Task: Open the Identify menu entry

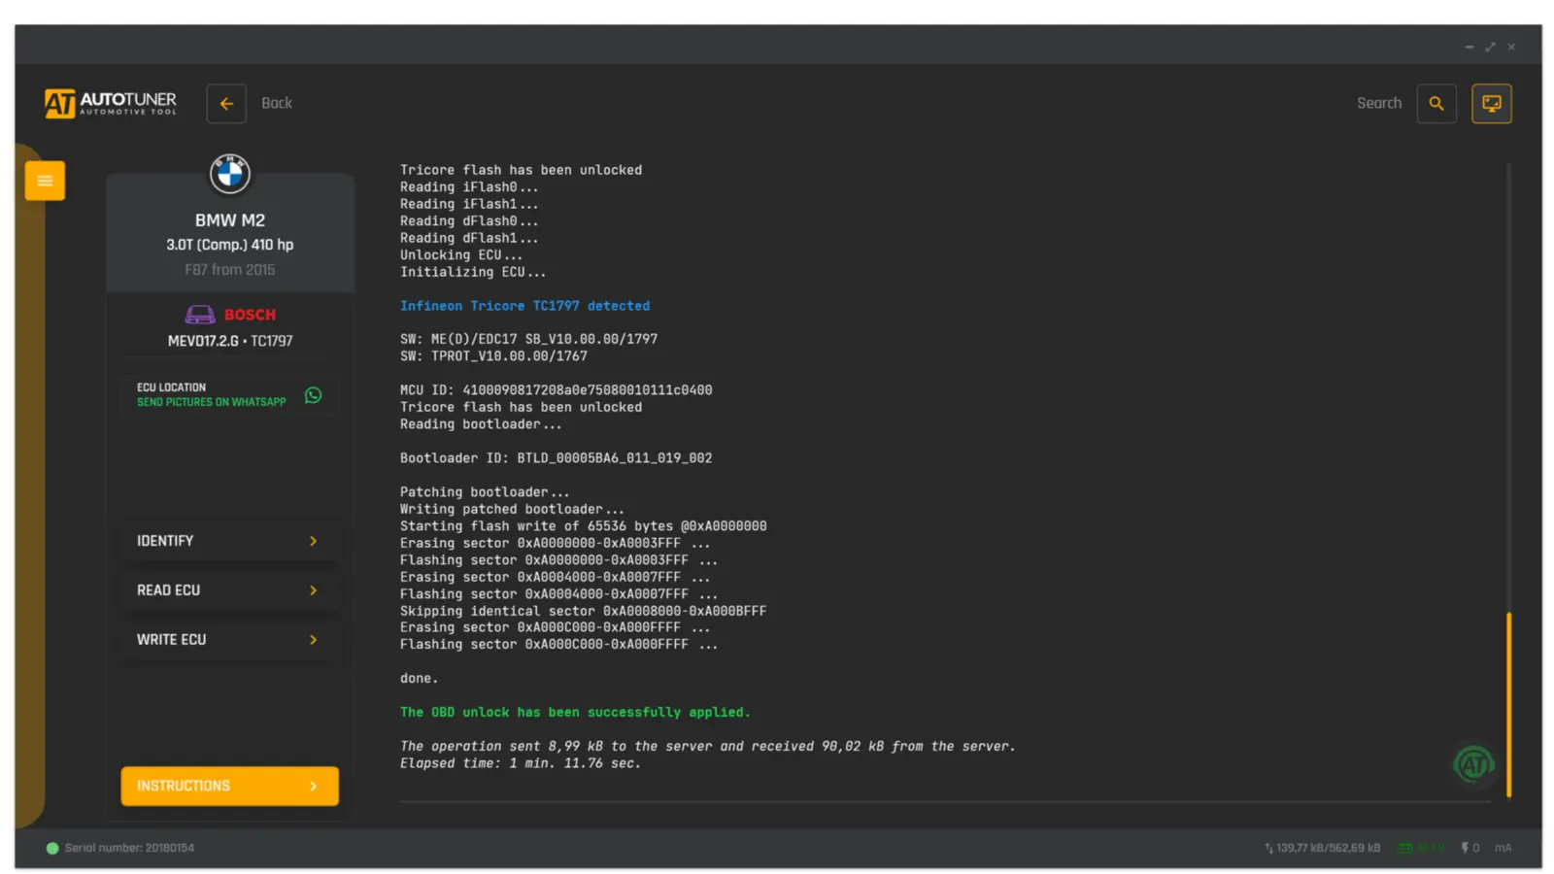Action: 230,541
